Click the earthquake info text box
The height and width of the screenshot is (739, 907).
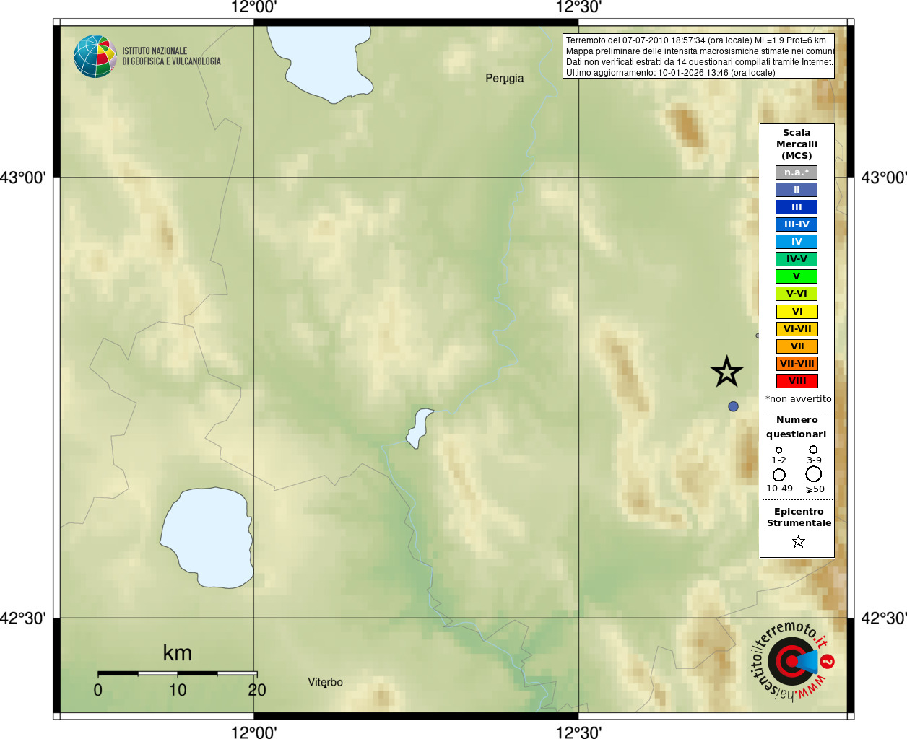click(698, 56)
